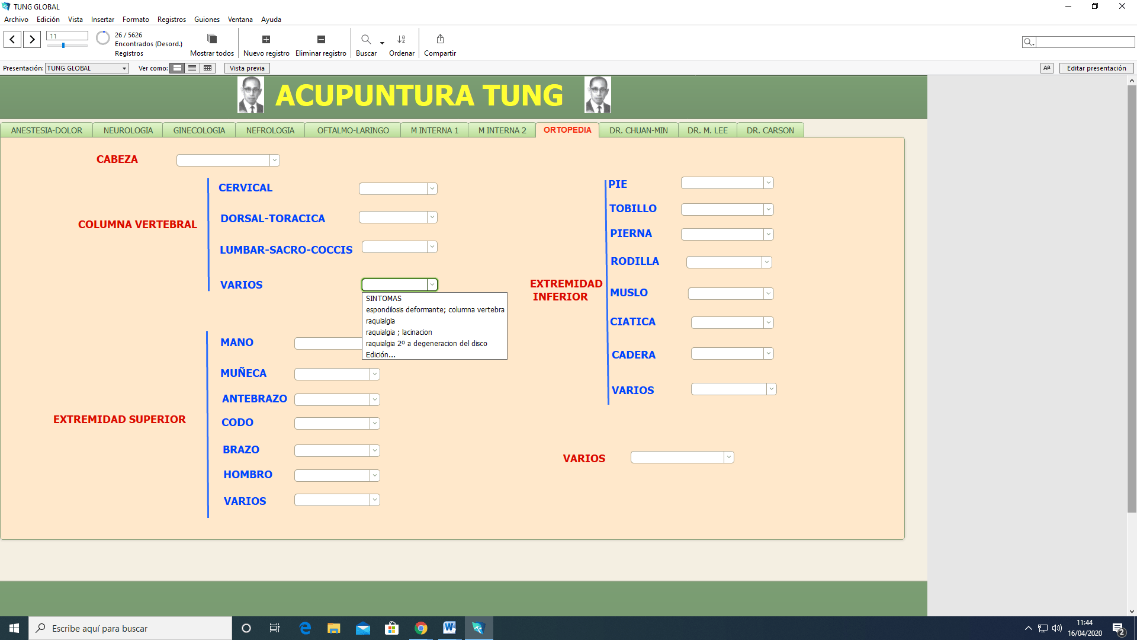1137x640 pixels.
Task: Go to next record arrow
Action: (32, 39)
